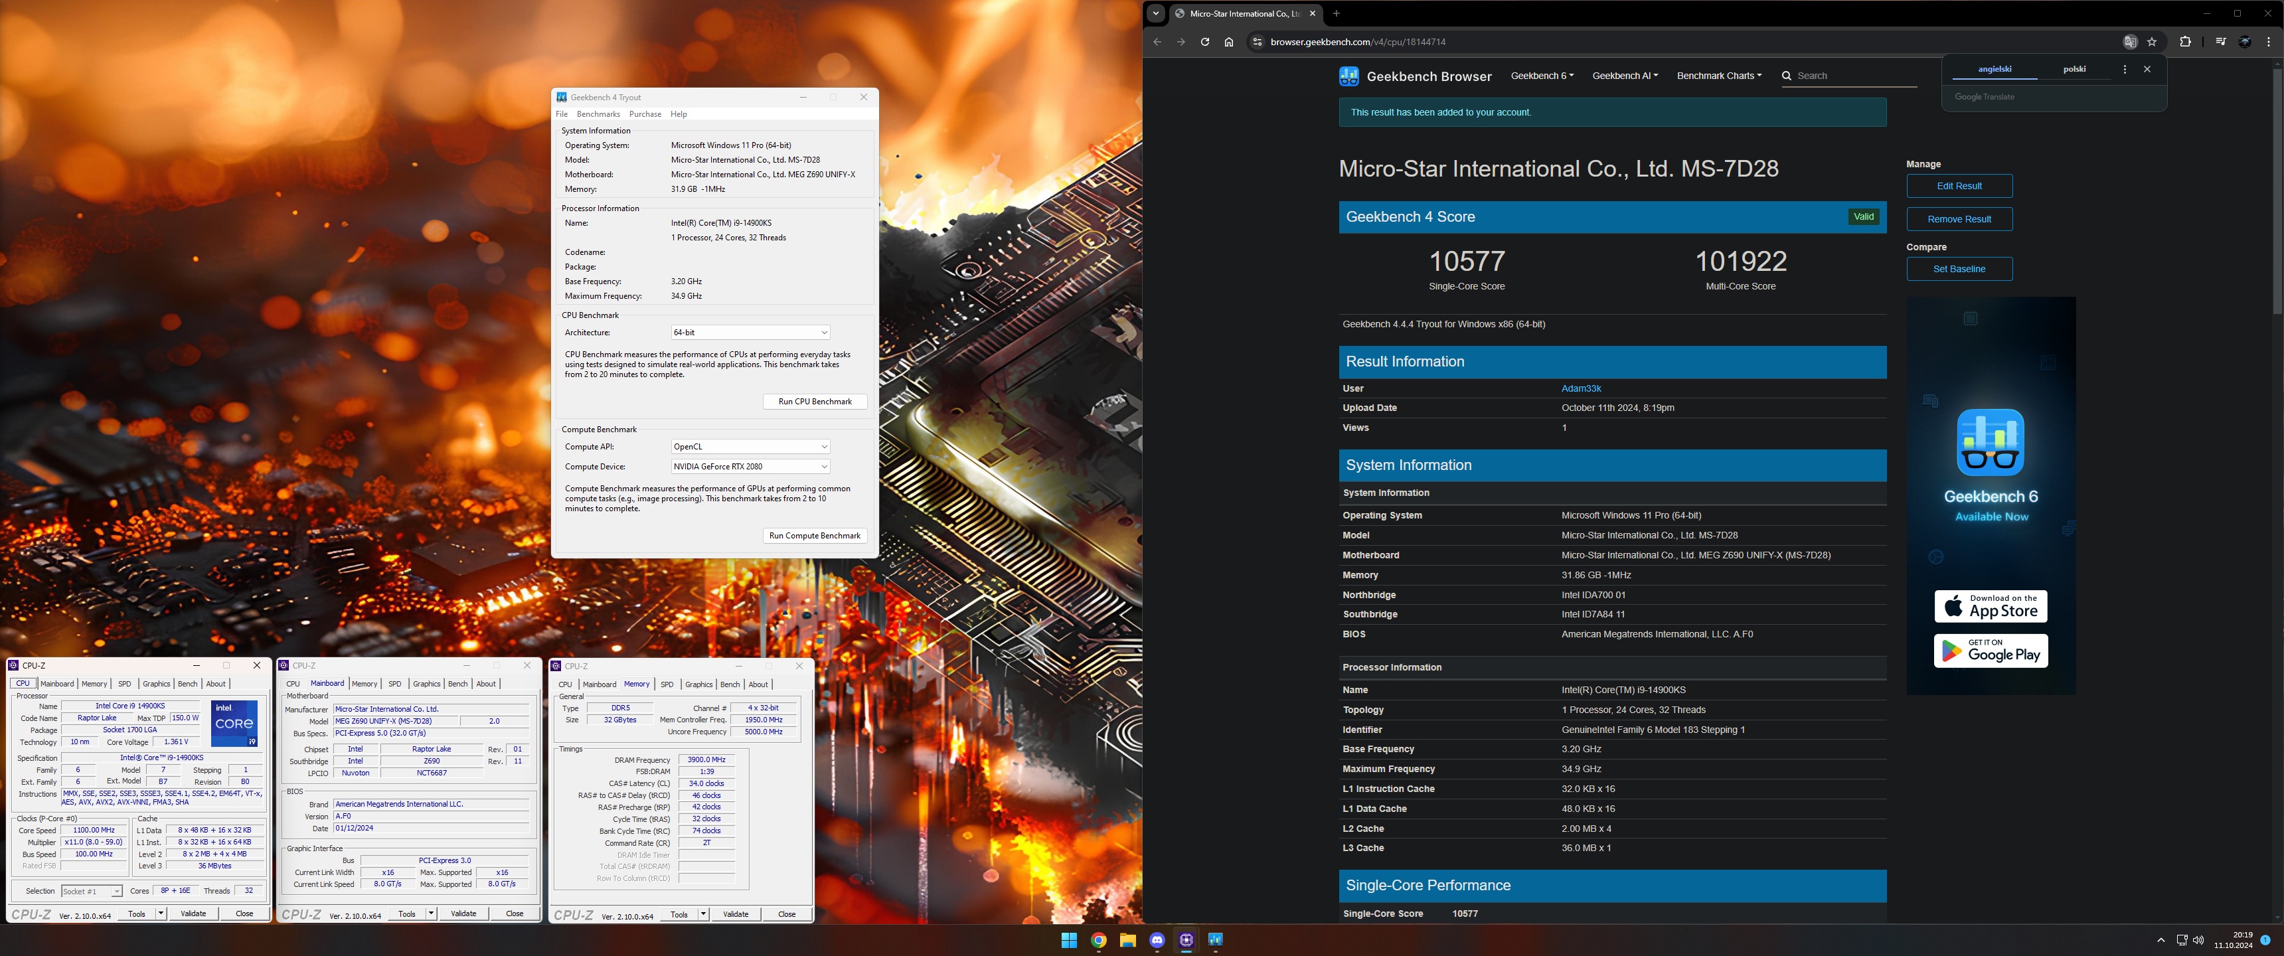
Task: Open the File menu in Geekbench 4
Action: pyautogui.click(x=561, y=114)
